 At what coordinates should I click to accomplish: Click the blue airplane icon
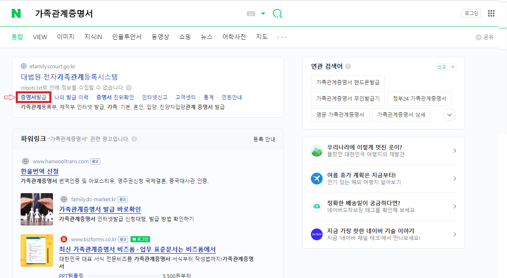click(x=317, y=179)
